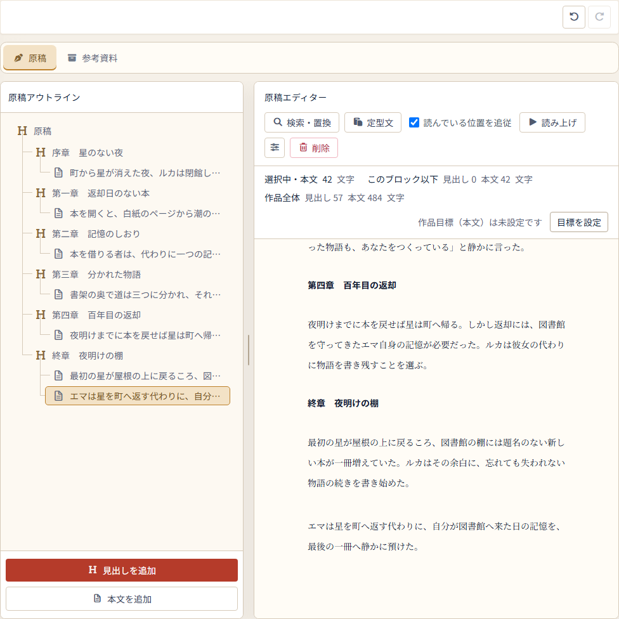Click the 選択中・本文 42 文字 status
619x619 pixels.
(x=309, y=179)
